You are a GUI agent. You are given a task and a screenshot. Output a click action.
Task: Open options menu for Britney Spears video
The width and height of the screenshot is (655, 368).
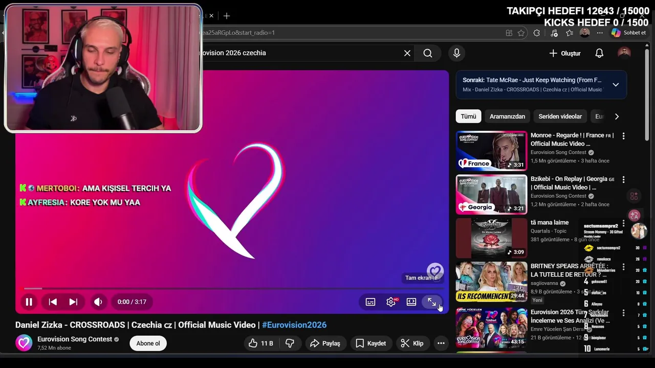pyautogui.click(x=623, y=267)
